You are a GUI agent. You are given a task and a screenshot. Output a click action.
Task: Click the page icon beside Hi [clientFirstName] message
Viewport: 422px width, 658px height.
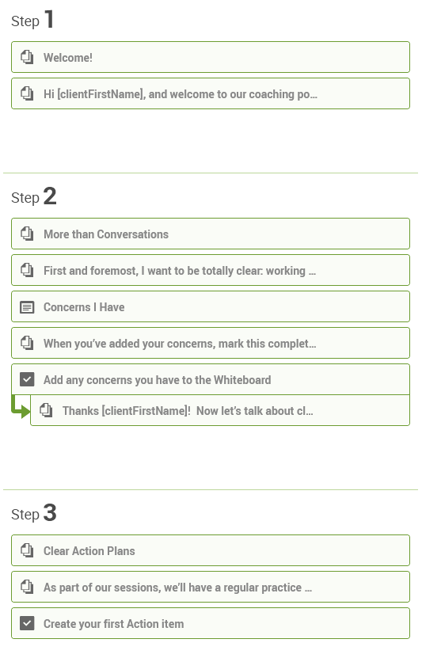pos(27,93)
